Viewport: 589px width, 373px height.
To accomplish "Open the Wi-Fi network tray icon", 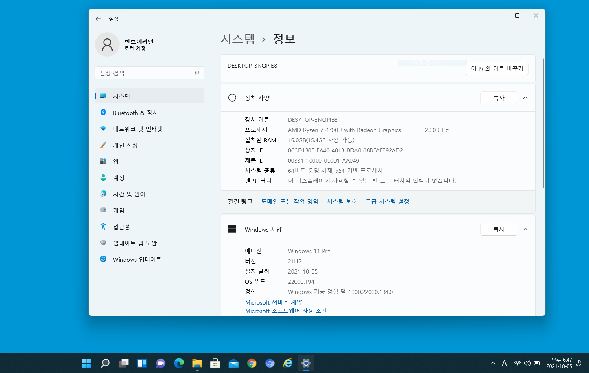I will coord(517,363).
